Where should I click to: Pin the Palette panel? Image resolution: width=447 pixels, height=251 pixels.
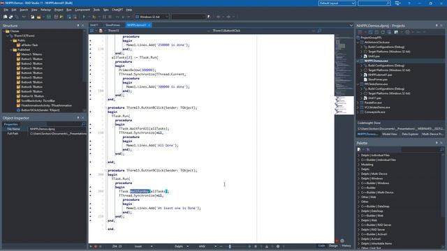tap(437, 143)
